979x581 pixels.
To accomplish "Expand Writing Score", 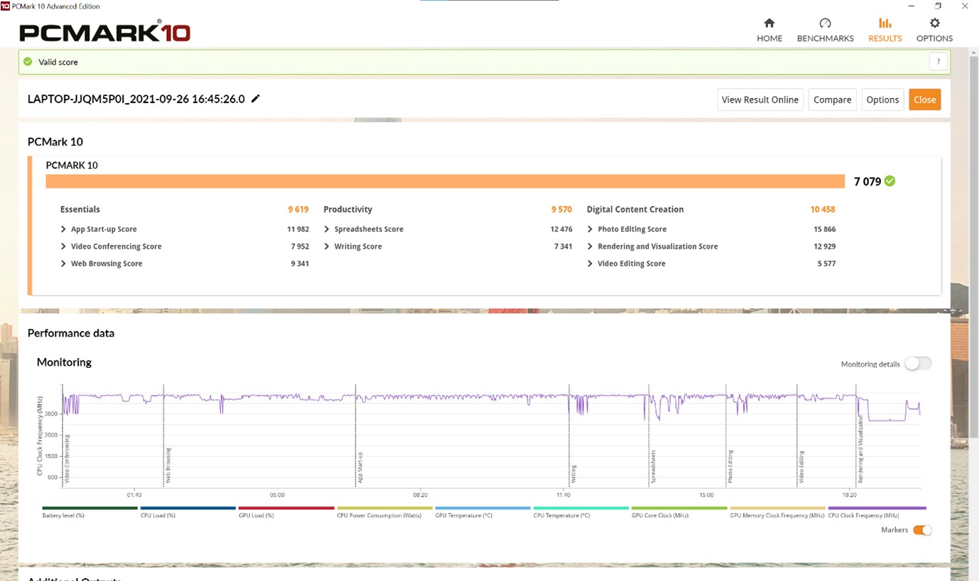I will (327, 246).
